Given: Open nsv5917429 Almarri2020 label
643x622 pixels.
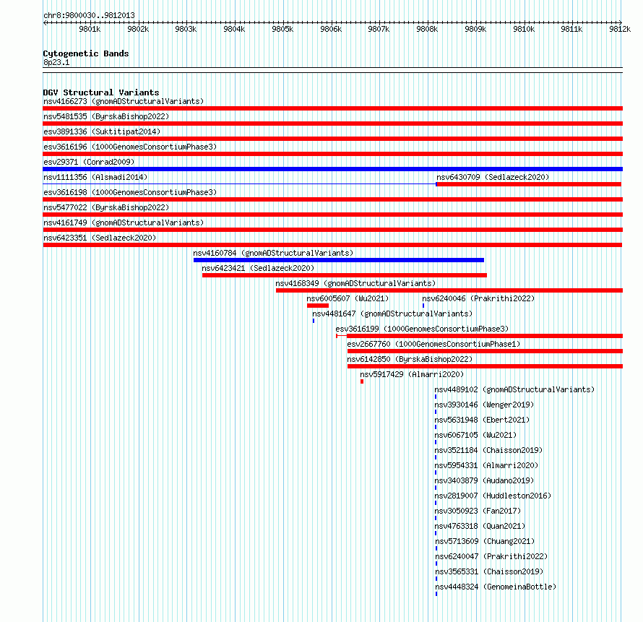Looking at the screenshot, I should point(412,374).
